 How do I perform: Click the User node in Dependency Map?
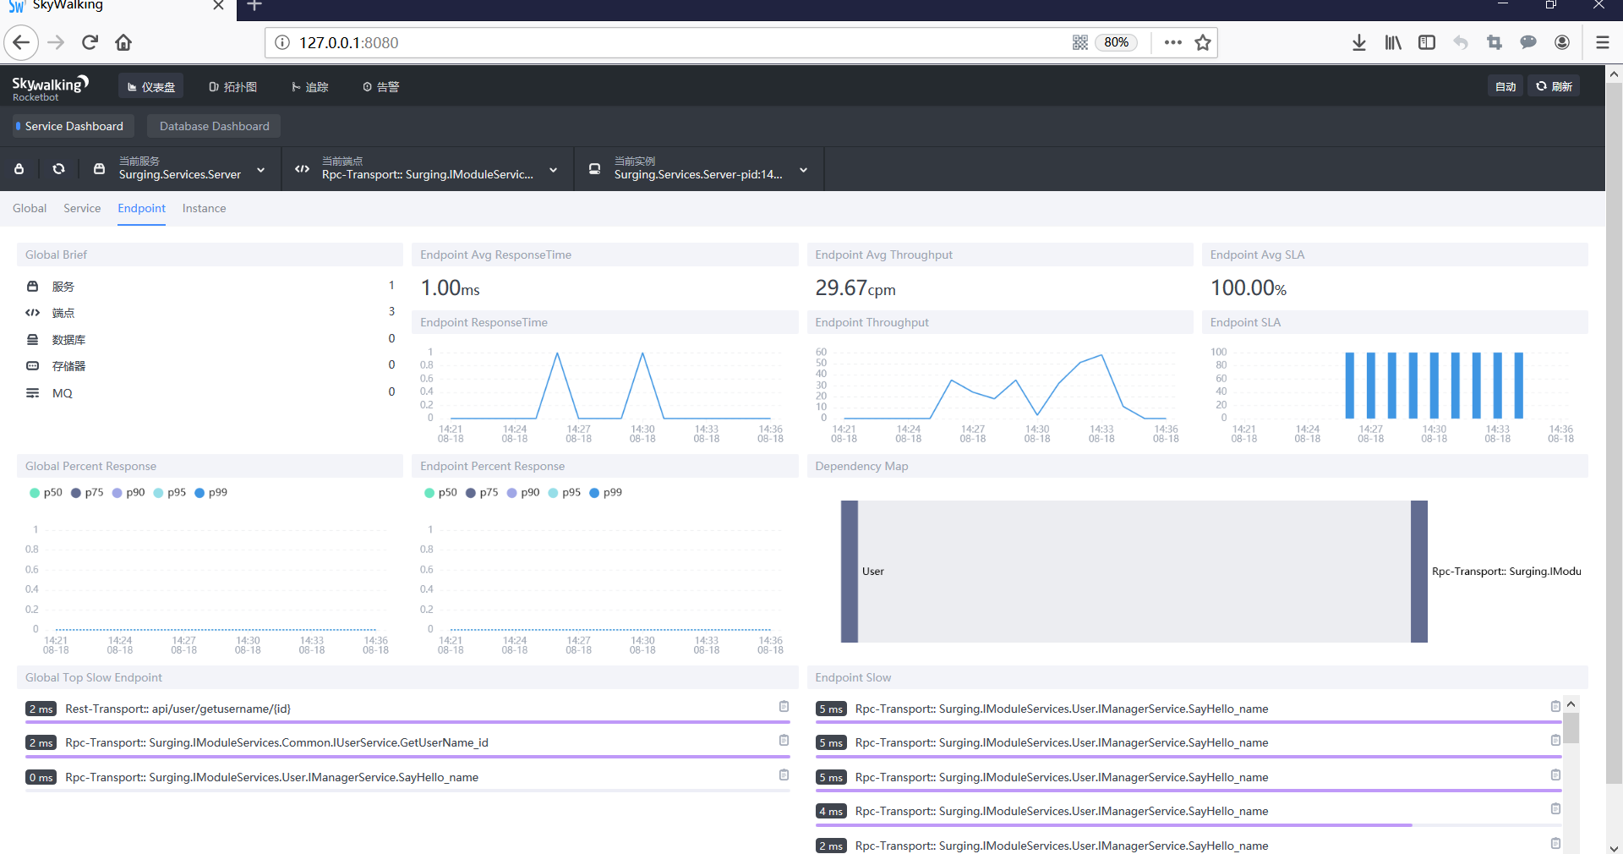850,572
